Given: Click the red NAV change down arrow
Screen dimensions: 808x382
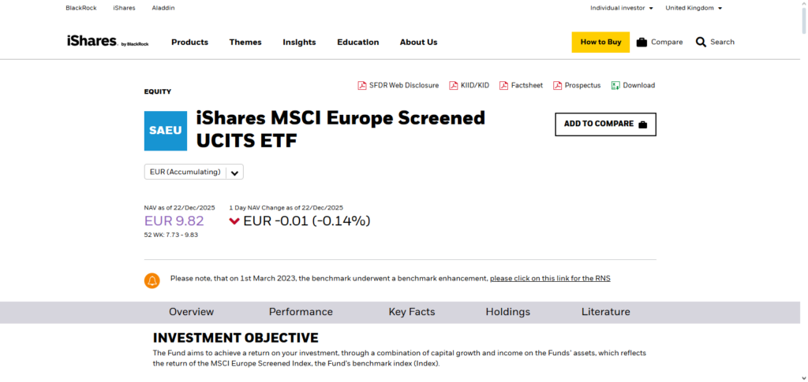Looking at the screenshot, I should (x=234, y=221).
